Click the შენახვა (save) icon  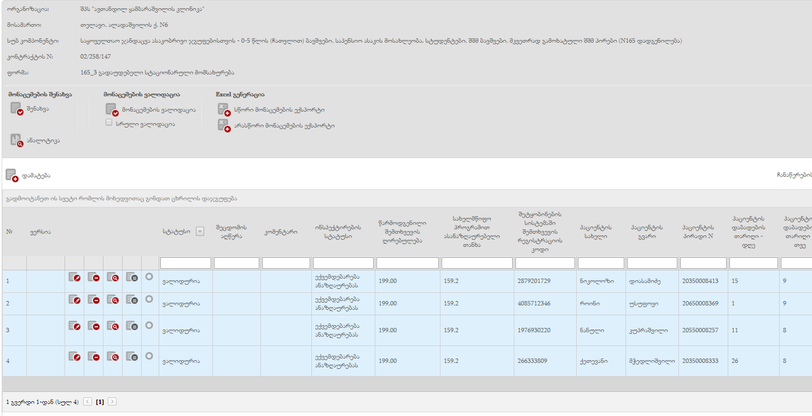[16, 108]
